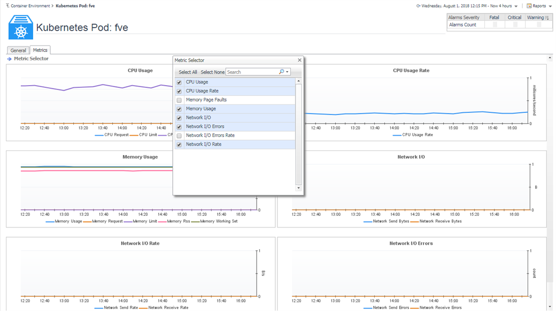Click the Kubernetes Pod: fve breadcrumb
Screen dimensions: 556x311
coord(75,6)
